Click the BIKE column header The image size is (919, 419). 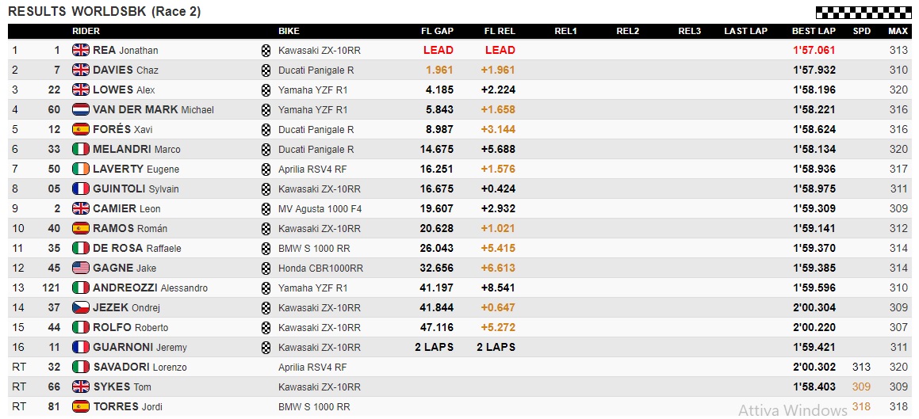(289, 31)
